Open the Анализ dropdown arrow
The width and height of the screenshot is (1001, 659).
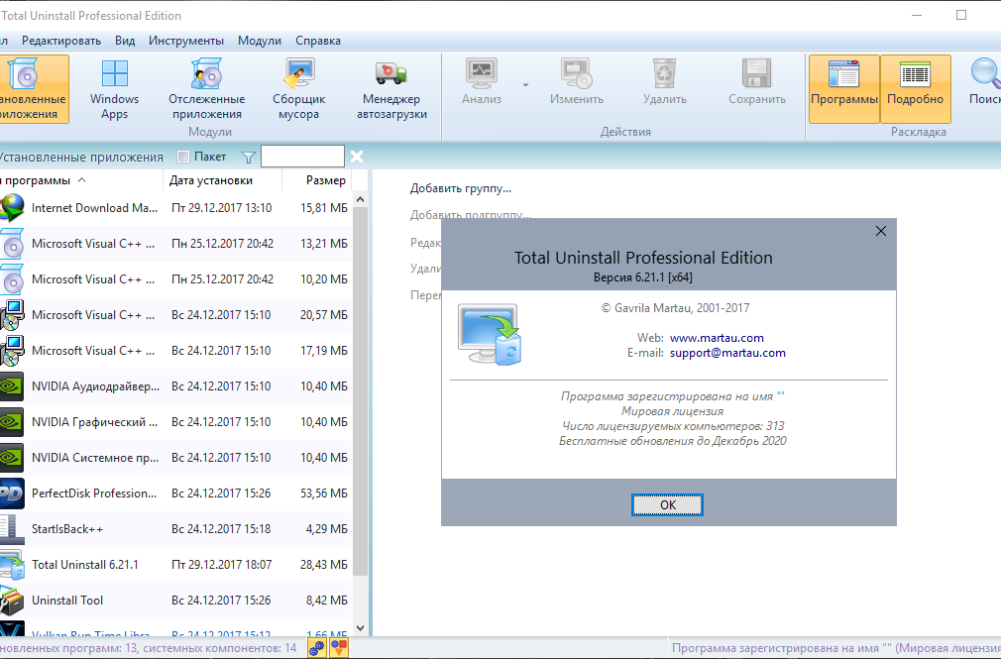525,85
